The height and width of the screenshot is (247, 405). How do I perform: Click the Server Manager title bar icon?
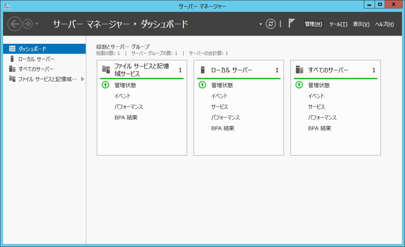click(x=7, y=6)
